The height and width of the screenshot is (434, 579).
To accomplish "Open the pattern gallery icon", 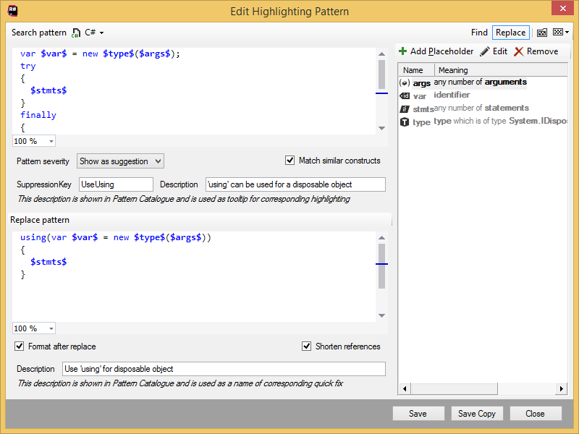I will (x=559, y=32).
